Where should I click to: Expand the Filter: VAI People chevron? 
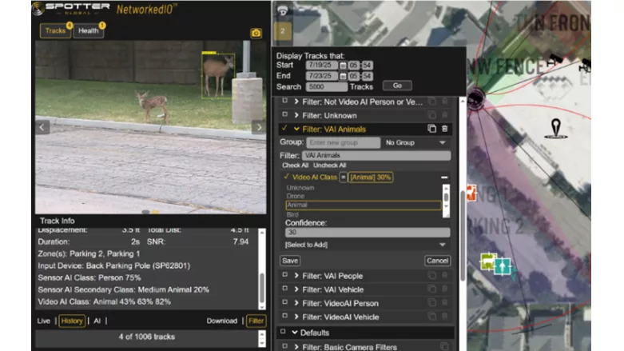pos(296,276)
